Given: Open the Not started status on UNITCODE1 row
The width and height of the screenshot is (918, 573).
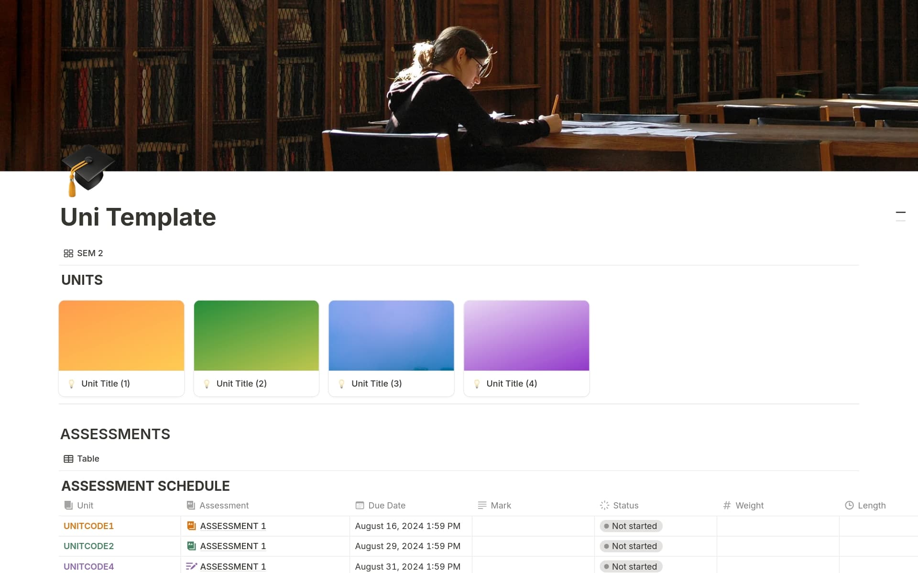Looking at the screenshot, I should tap(631, 526).
